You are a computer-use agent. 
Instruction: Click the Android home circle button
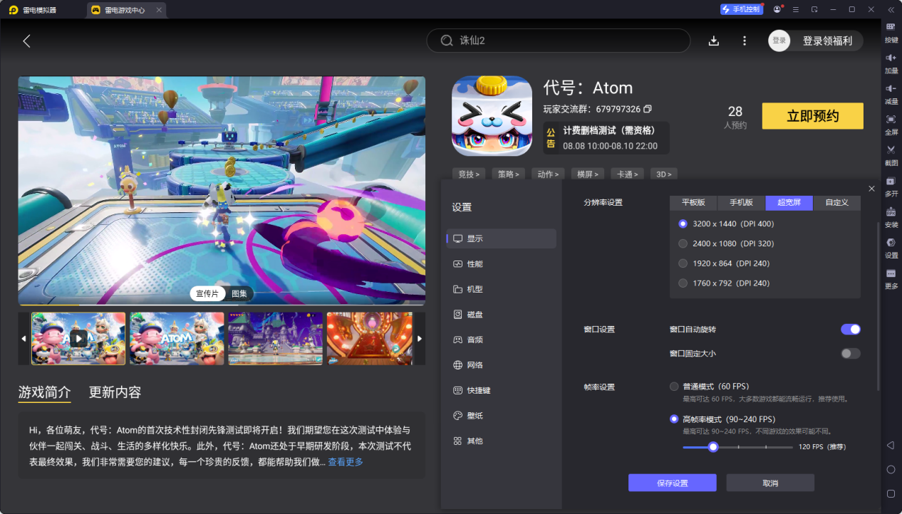click(x=891, y=470)
